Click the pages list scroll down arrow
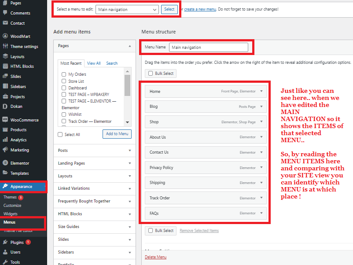Screen dimensions: 353x265 pos(127,122)
